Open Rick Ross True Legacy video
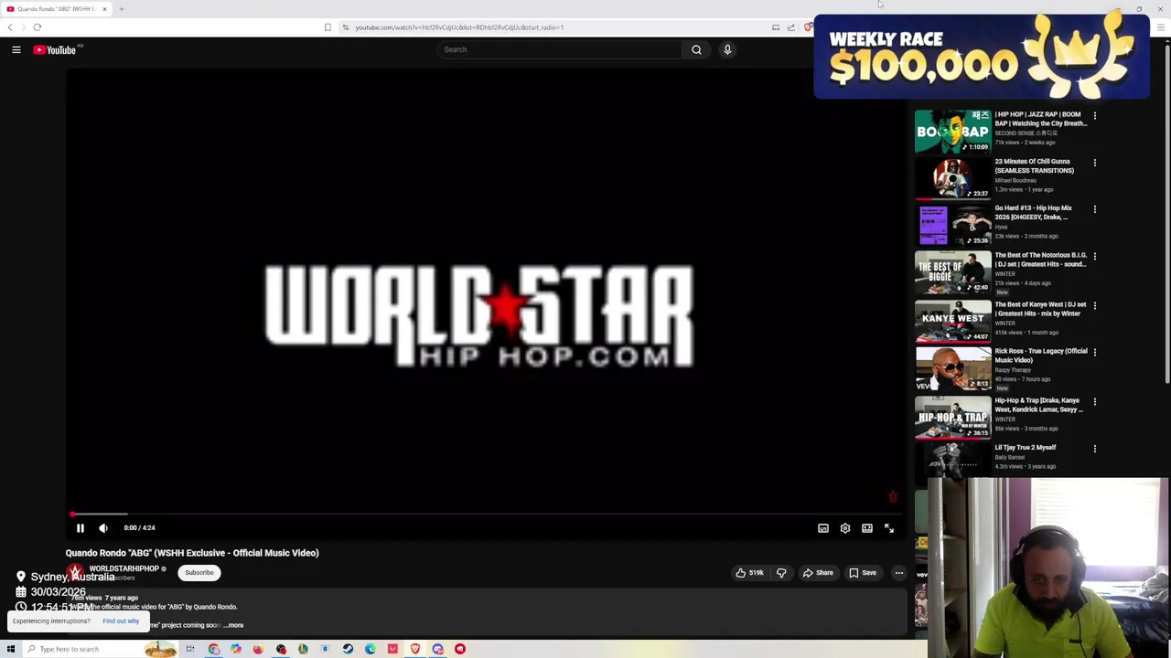 pyautogui.click(x=1041, y=356)
